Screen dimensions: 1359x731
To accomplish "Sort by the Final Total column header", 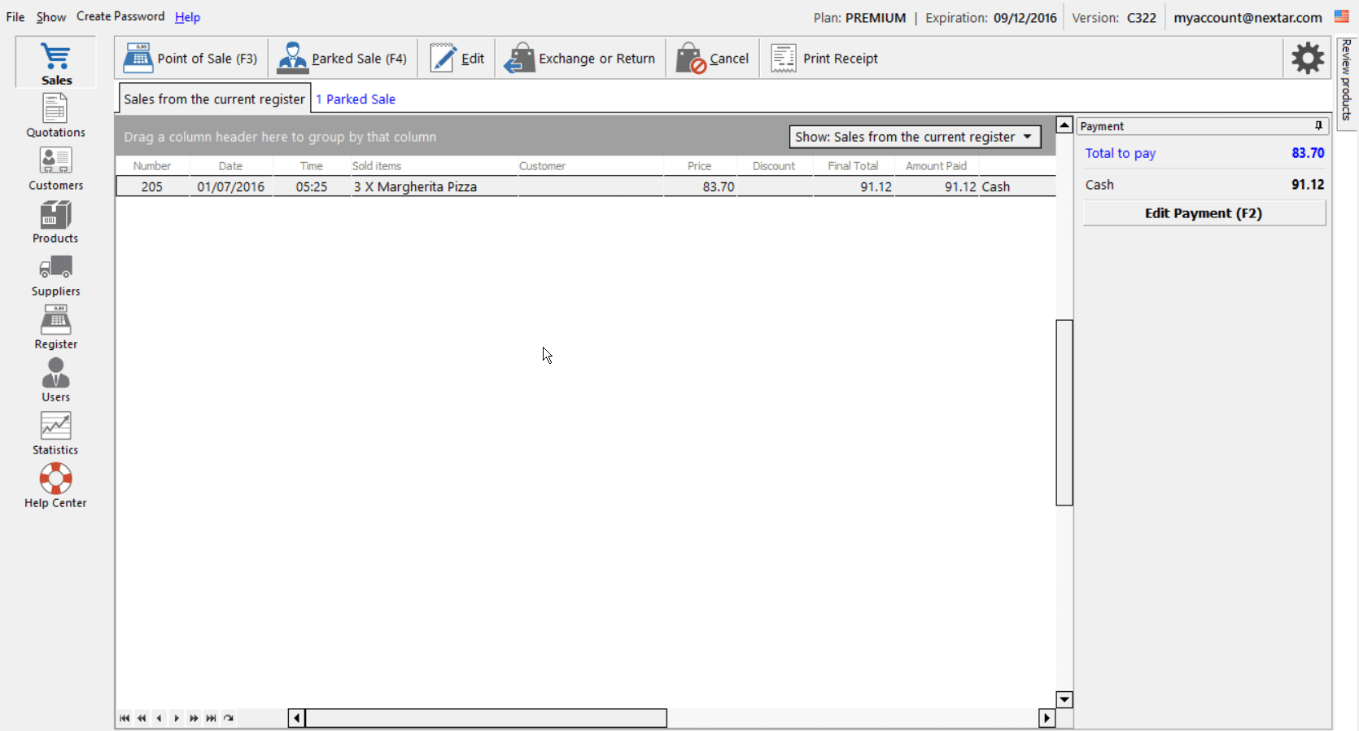I will pos(853,166).
